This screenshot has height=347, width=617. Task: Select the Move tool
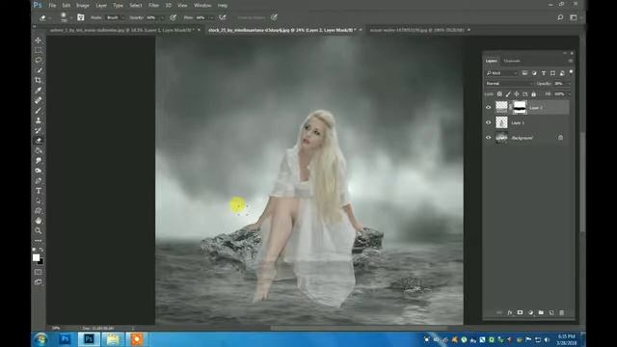pyautogui.click(x=39, y=40)
